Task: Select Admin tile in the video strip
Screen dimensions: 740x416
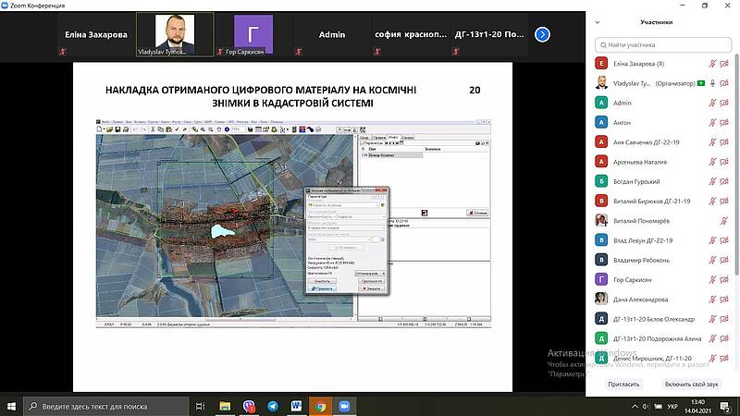Action: [x=332, y=35]
